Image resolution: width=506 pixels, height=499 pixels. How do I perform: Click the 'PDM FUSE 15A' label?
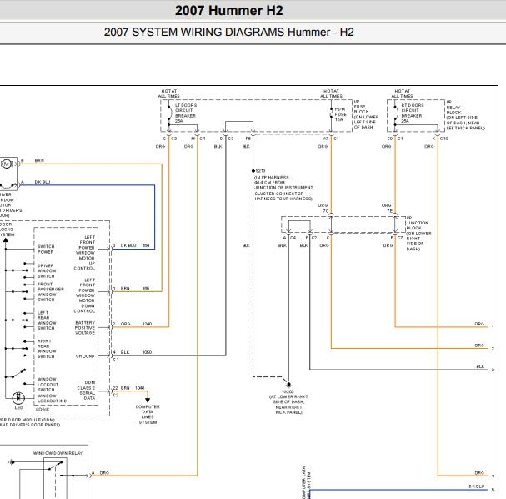click(340, 114)
